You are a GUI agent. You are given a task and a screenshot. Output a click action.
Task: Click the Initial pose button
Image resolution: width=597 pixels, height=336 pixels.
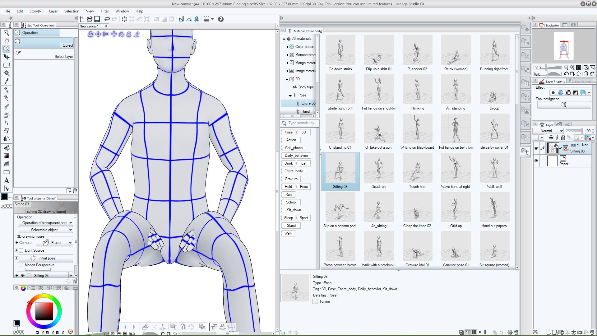46,258
